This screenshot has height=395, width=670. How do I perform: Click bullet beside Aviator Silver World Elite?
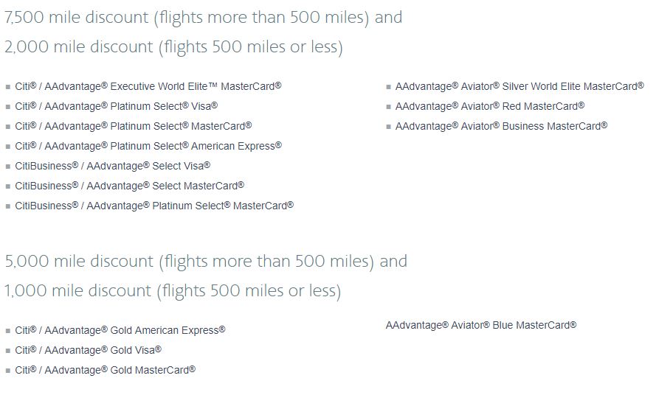tap(388, 87)
